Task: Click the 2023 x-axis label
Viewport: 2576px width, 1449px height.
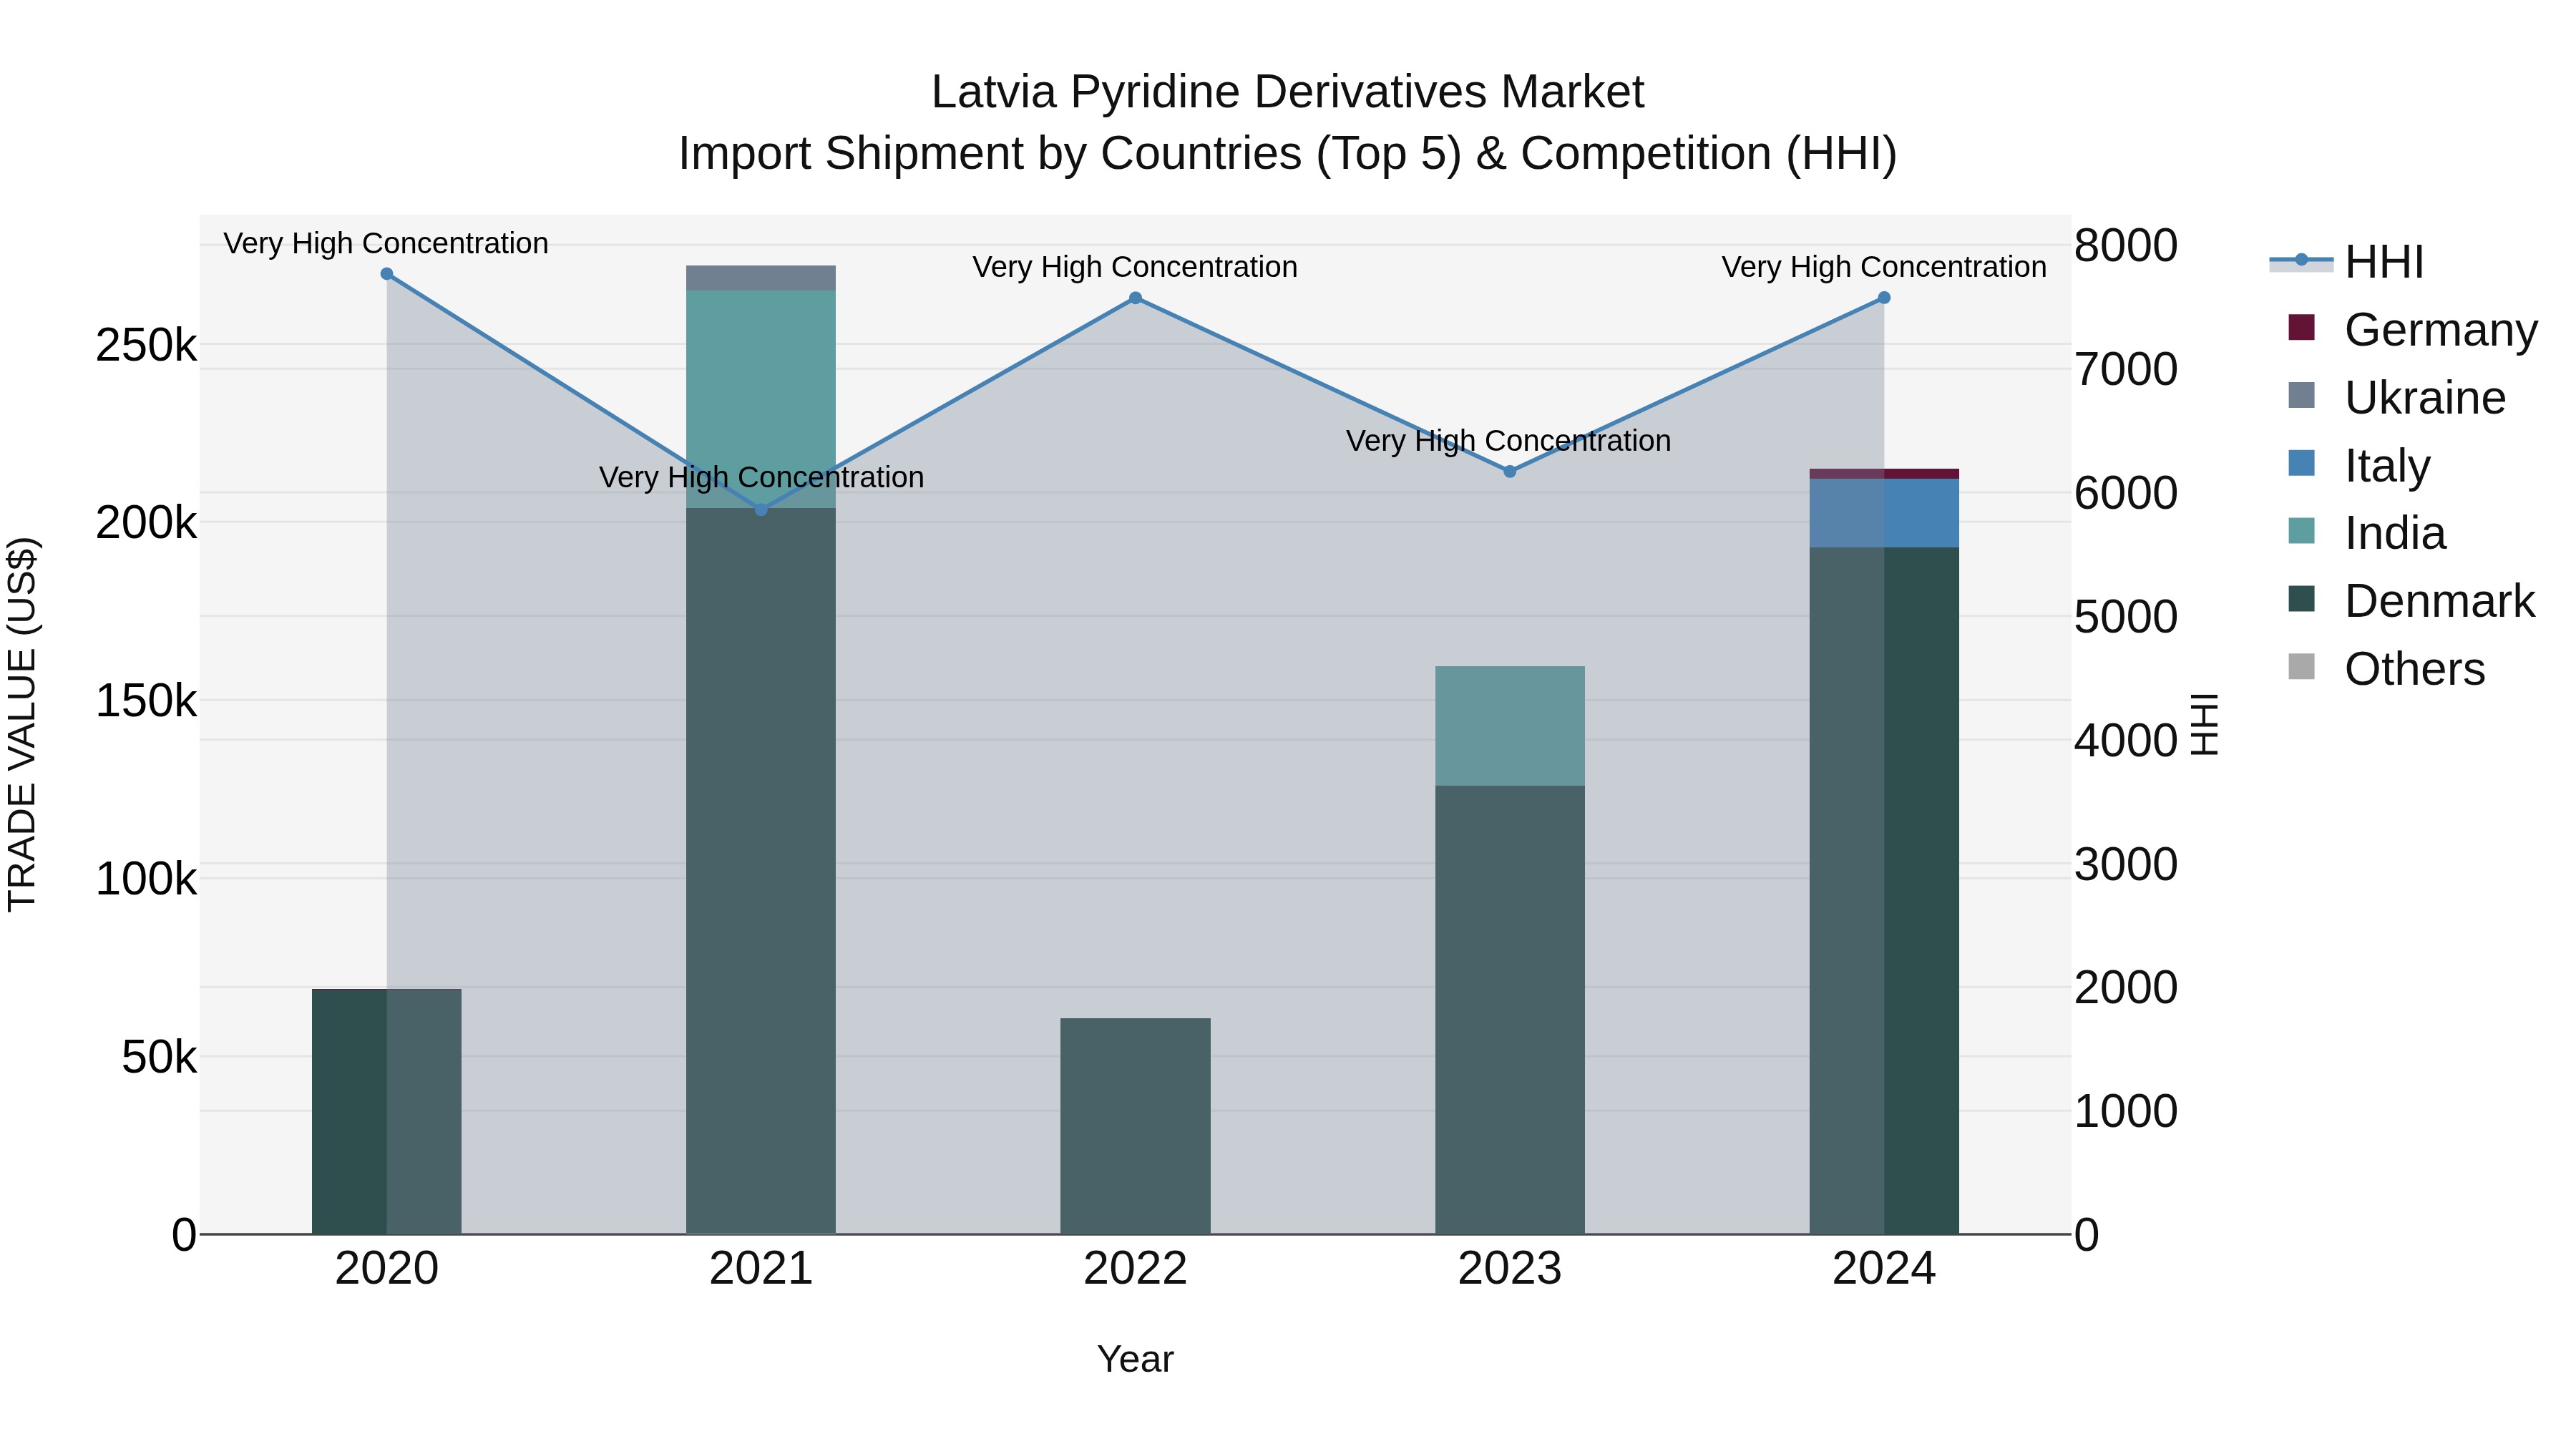Action: click(x=1510, y=1269)
